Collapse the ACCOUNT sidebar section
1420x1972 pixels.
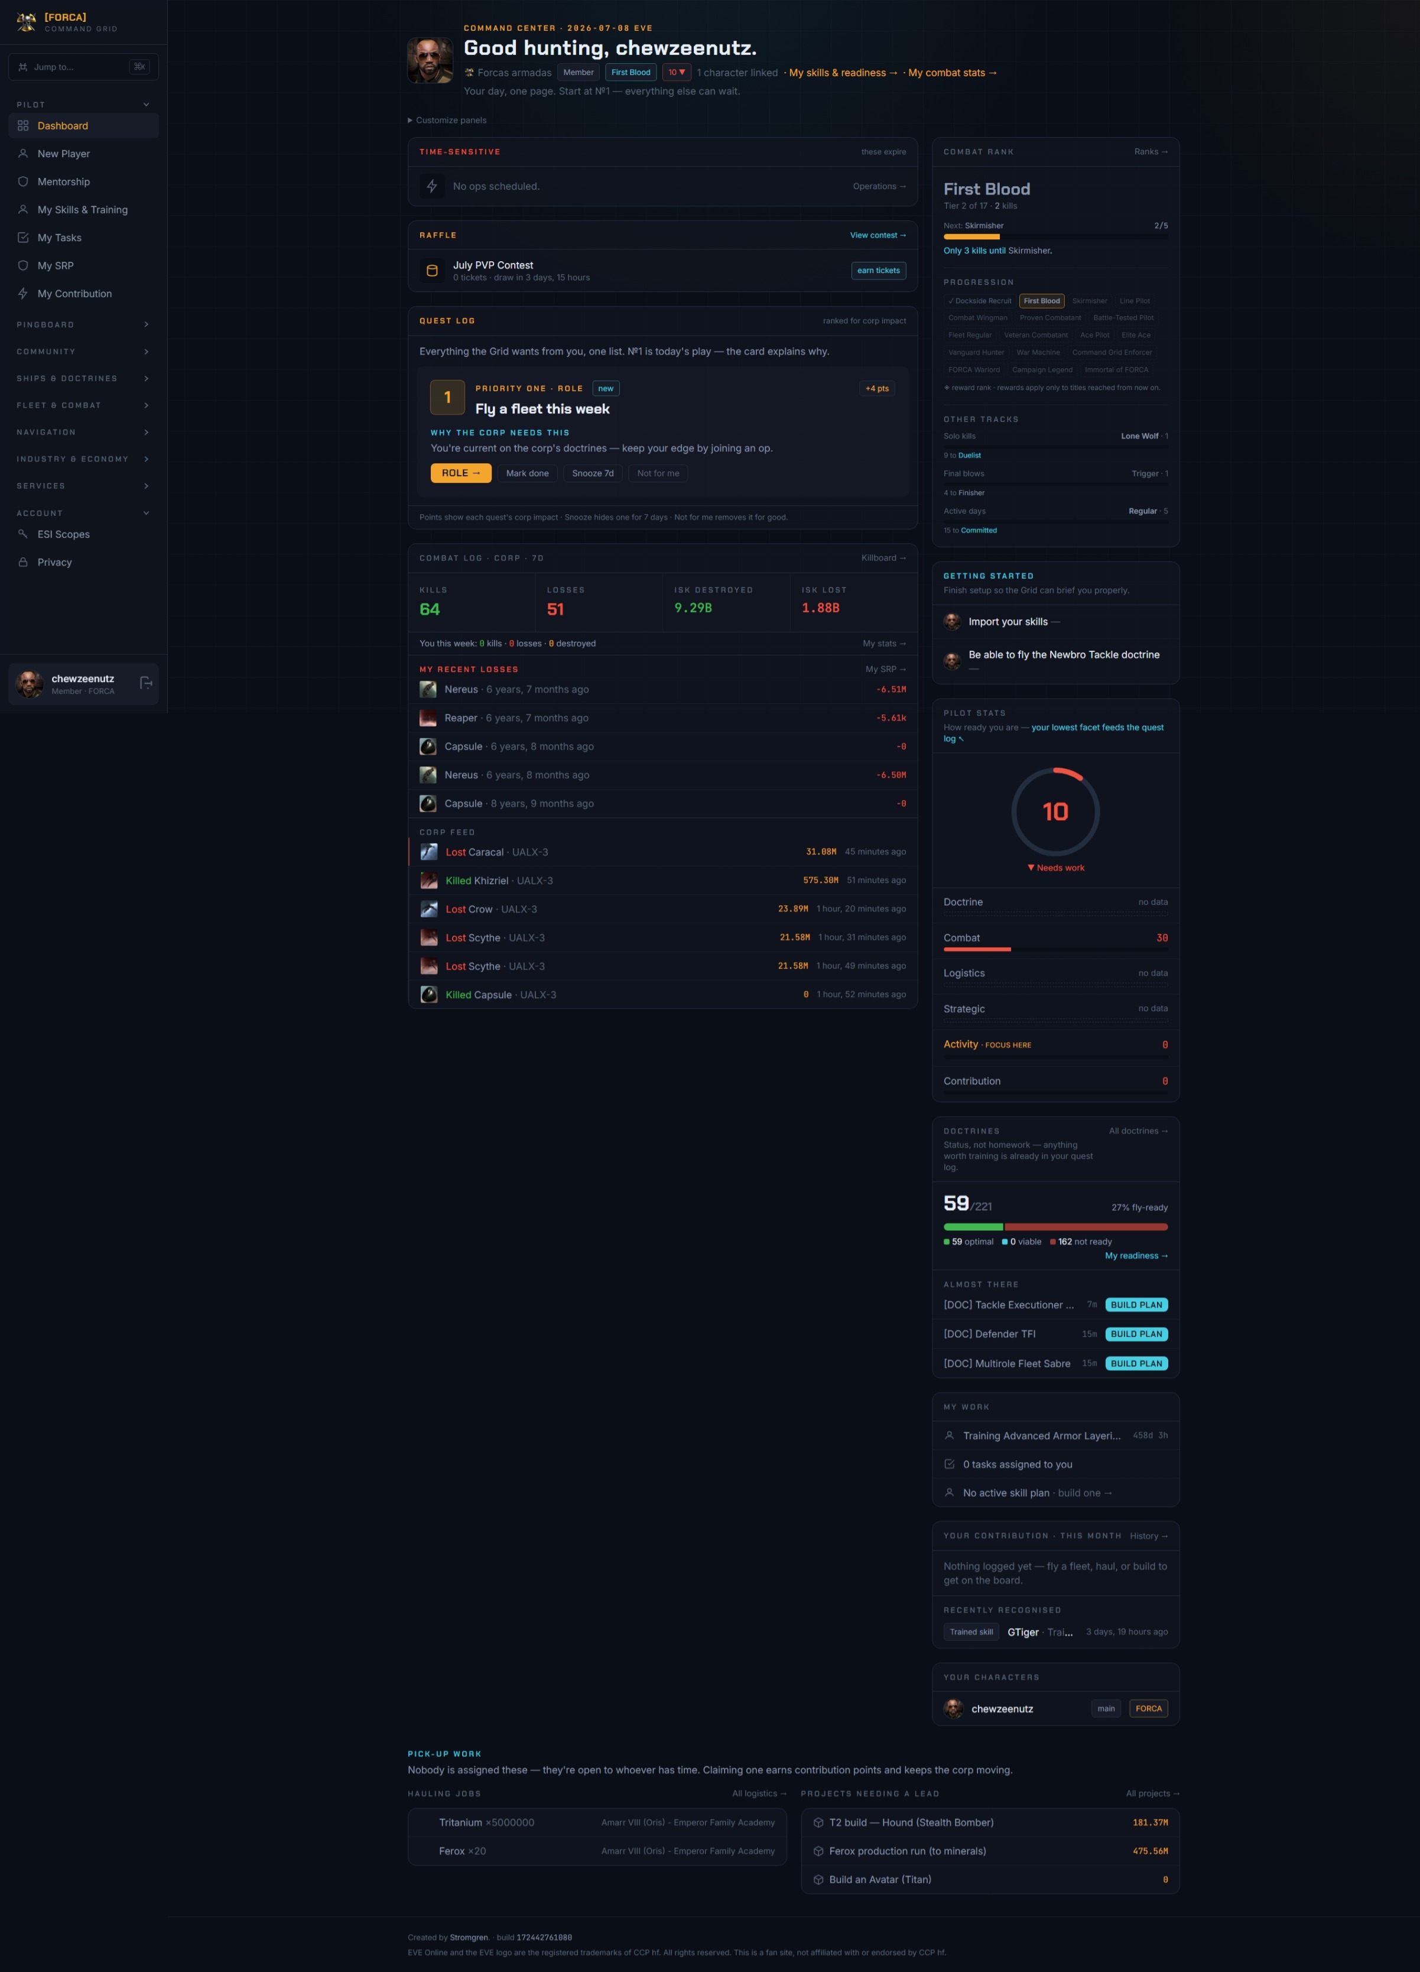coord(83,513)
